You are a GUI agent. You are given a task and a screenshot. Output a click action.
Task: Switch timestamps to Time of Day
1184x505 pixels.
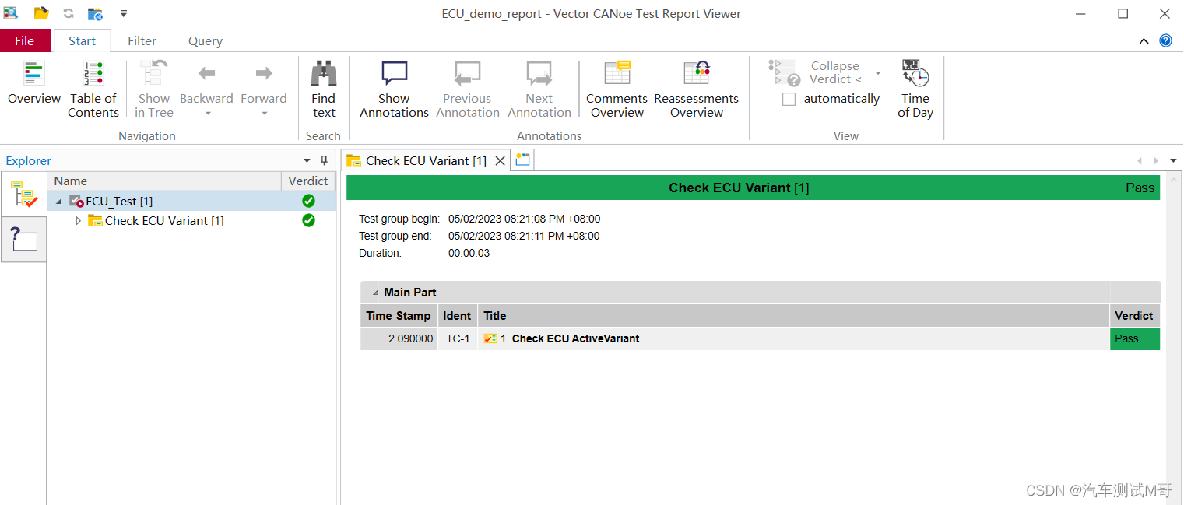pos(915,86)
